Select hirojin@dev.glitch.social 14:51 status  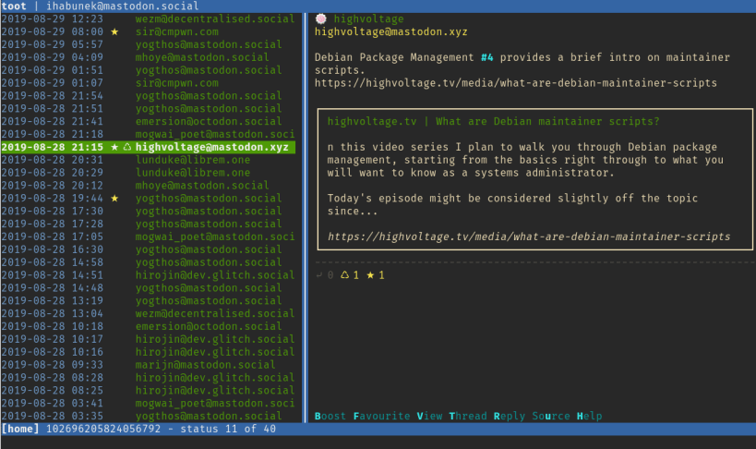pyautogui.click(x=148, y=275)
